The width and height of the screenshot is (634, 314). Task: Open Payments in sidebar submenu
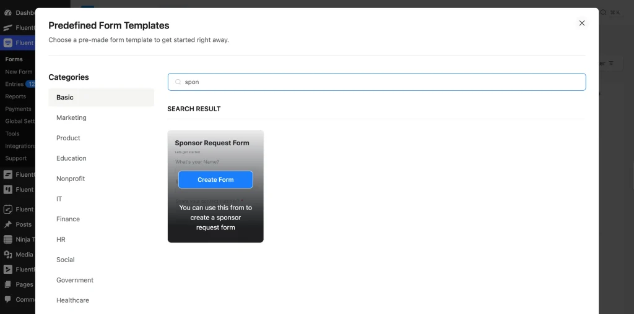pos(18,109)
